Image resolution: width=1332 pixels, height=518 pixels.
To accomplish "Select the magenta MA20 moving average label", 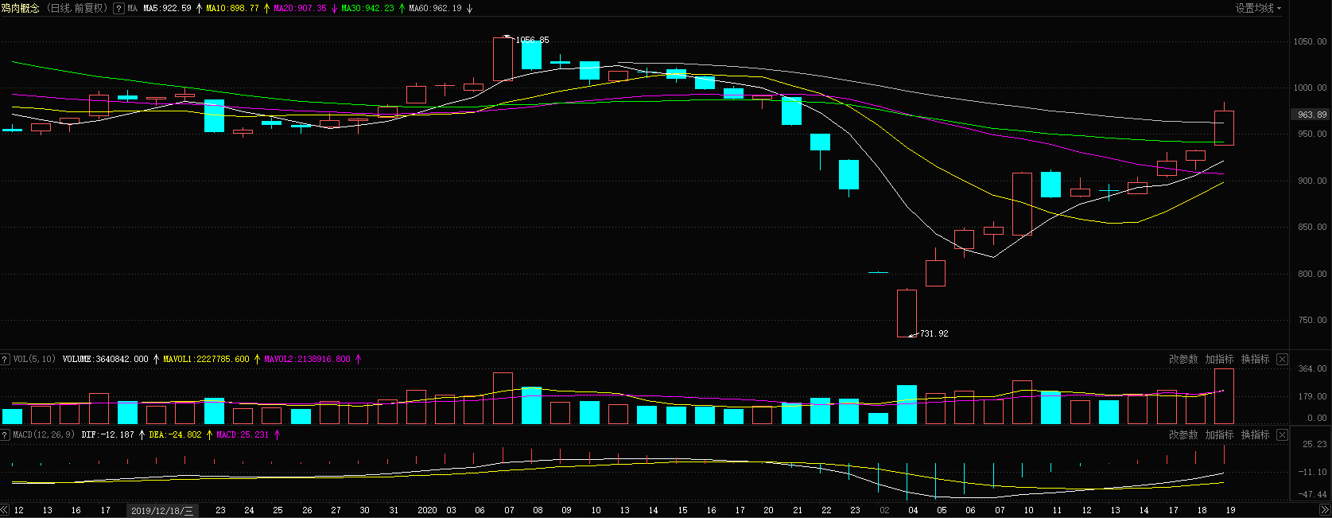I will click(x=300, y=9).
